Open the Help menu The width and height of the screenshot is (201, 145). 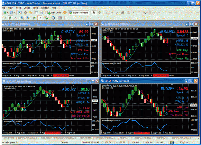(54, 8)
